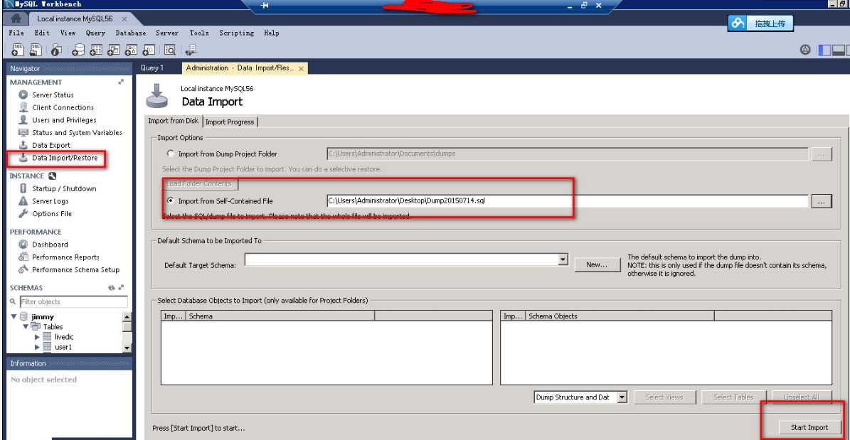Create new function toolbar icon
Viewport: 850px width, 440px height.
click(x=149, y=50)
